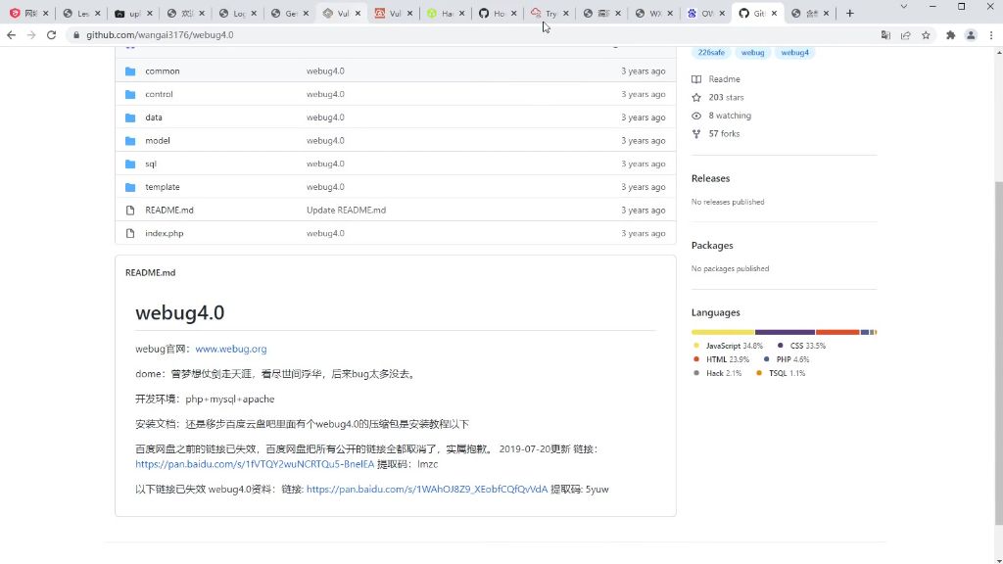Click the webug4 topic tag

pyautogui.click(x=795, y=53)
